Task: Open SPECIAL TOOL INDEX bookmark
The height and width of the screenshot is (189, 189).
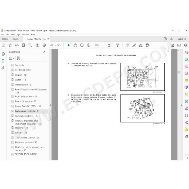Action: (x=26, y=154)
